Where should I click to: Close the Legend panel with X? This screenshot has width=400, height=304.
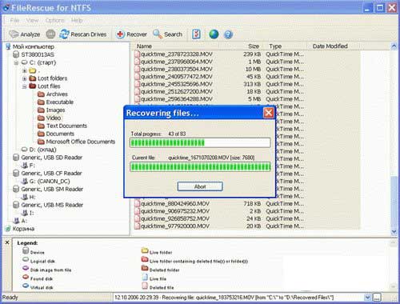[7, 242]
